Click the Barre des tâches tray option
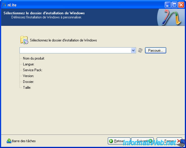186x148 pixels. click(21, 141)
